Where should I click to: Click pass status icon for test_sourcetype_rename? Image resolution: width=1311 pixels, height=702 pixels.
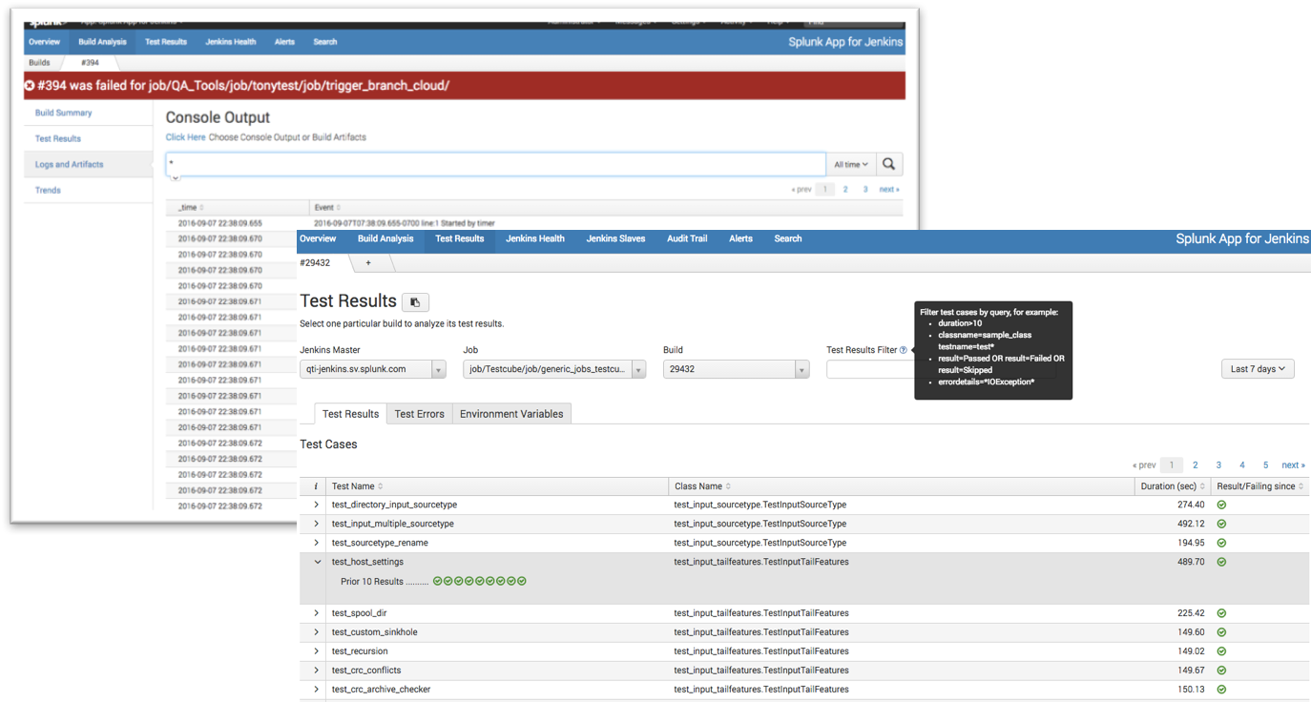pos(1221,543)
